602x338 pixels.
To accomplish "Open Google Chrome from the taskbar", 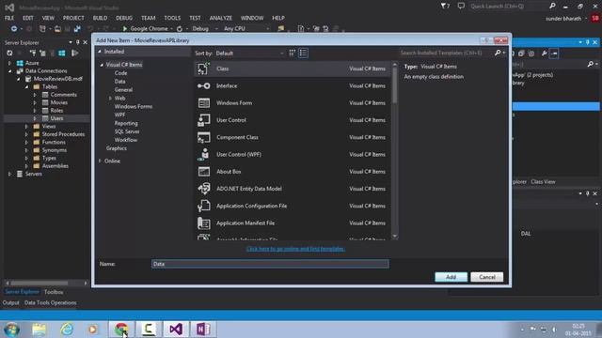I will [121, 330].
